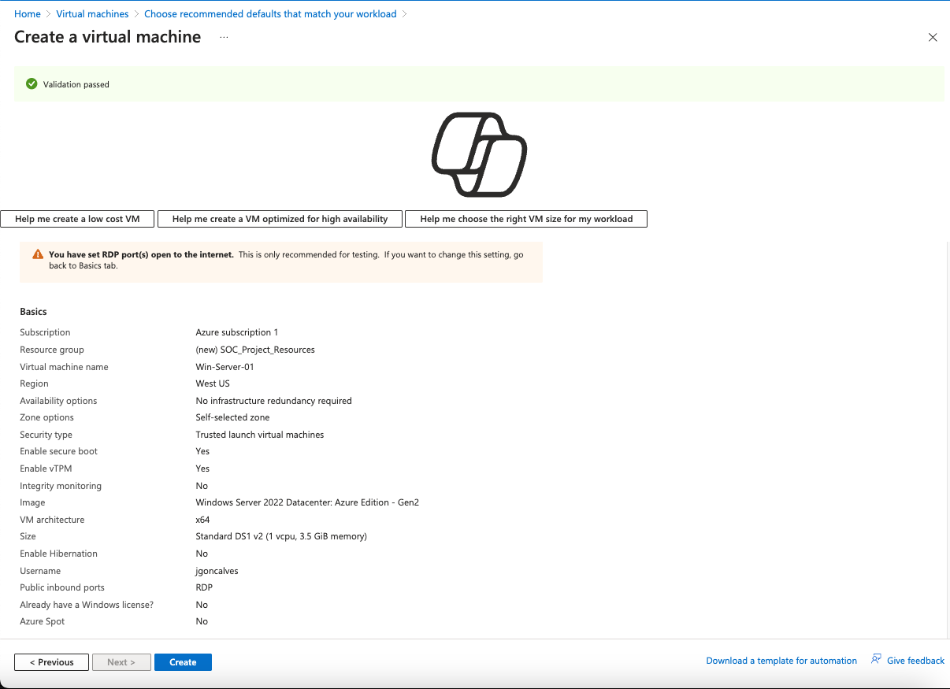This screenshot has height=689, width=950.
Task: Select the x64 architecture value
Action: [x=202, y=520]
